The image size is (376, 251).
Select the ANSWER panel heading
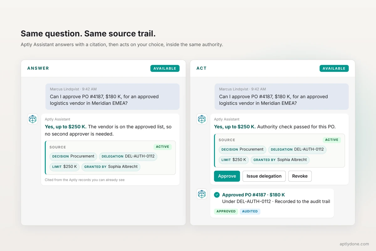click(38, 68)
